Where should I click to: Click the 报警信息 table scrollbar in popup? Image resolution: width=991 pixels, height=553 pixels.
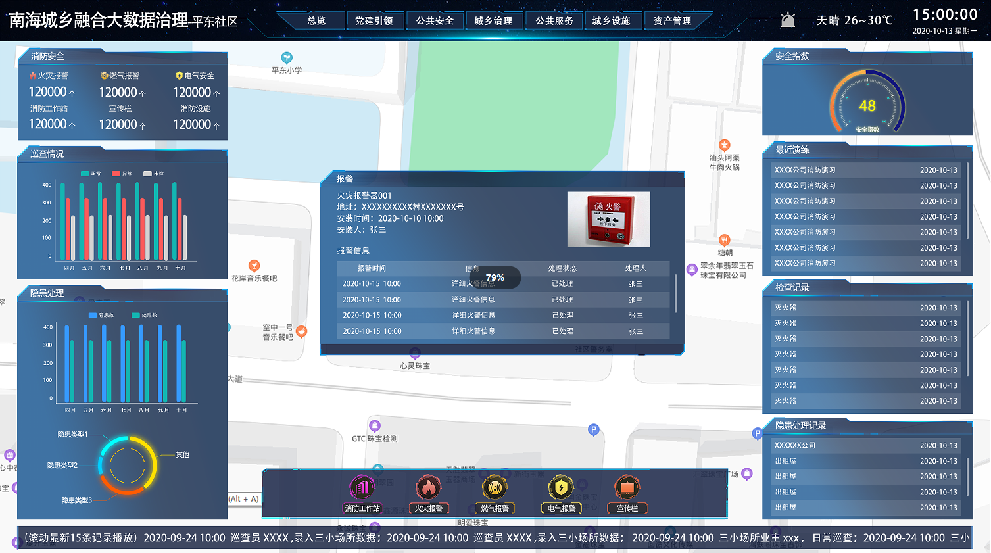pyautogui.click(x=675, y=293)
